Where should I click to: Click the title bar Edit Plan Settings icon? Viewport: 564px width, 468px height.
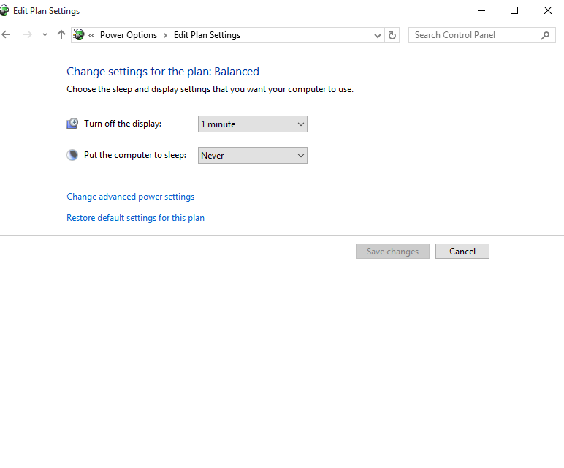5,11
